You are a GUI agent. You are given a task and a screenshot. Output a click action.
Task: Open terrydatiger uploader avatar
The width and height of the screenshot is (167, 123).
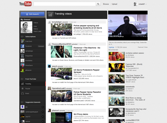tap(49, 22)
